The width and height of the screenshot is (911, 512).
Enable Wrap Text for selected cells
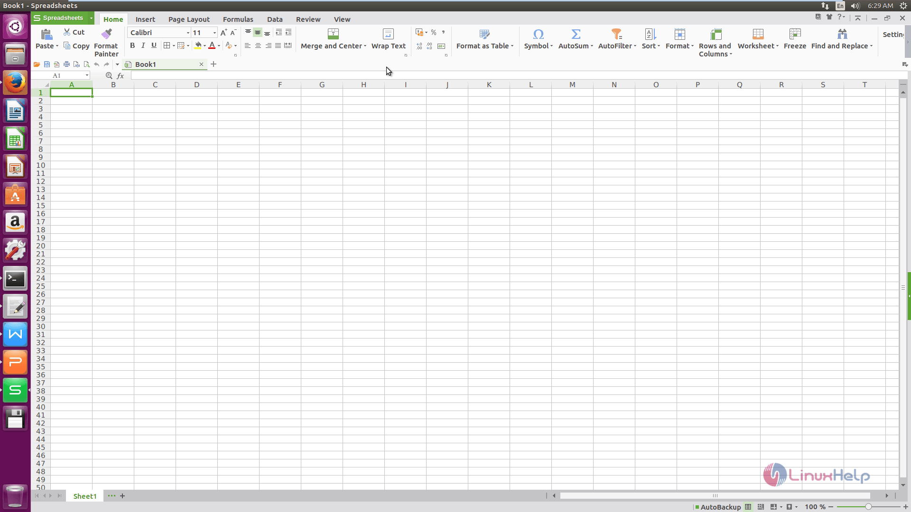tap(388, 39)
